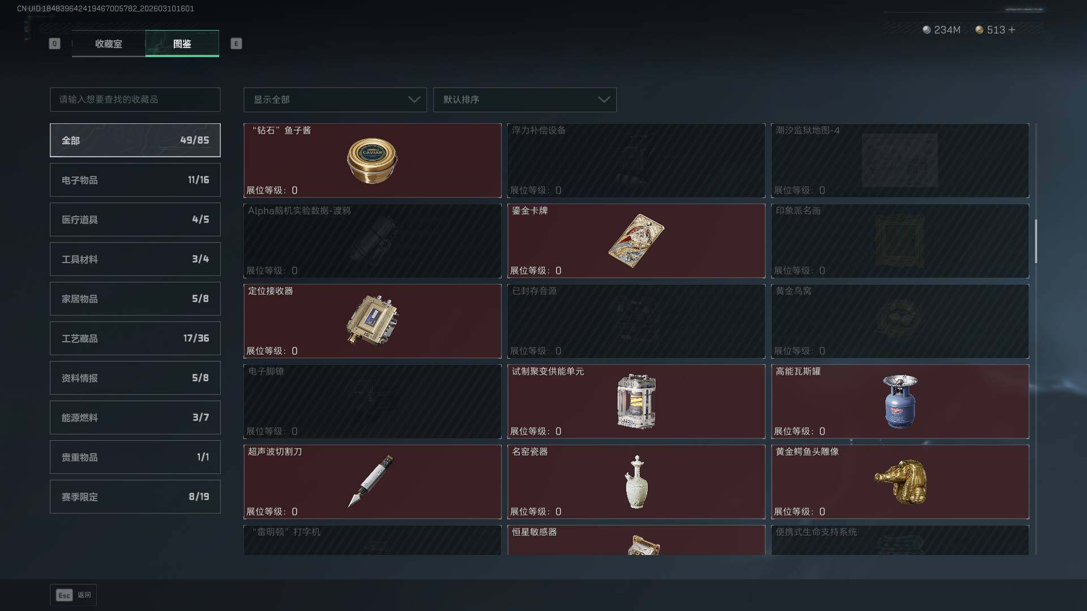Image resolution: width=1087 pixels, height=611 pixels.
Task: Select the porcelain vase item icon
Action: 637,482
